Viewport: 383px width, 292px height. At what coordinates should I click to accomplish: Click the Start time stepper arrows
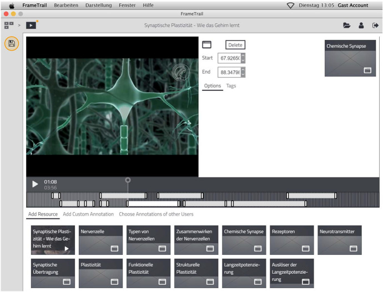pos(243,58)
